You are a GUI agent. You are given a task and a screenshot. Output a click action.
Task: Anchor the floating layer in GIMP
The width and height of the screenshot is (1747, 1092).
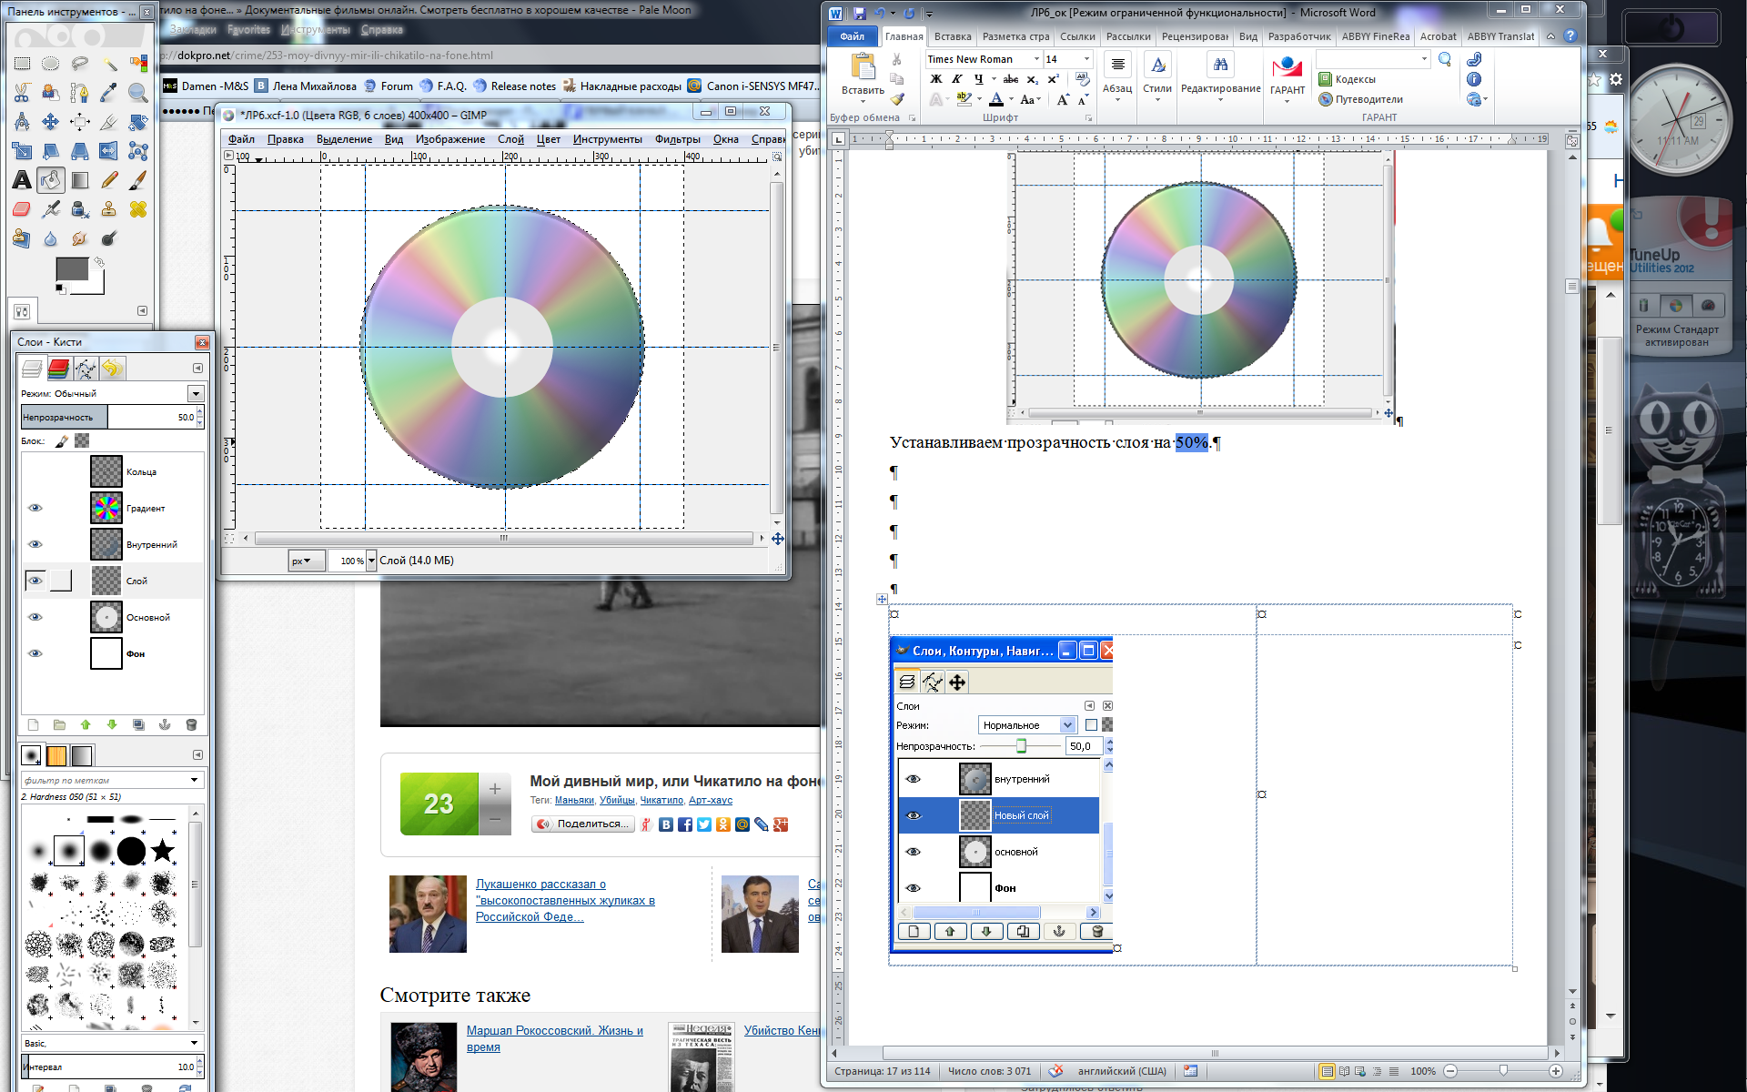click(x=165, y=725)
